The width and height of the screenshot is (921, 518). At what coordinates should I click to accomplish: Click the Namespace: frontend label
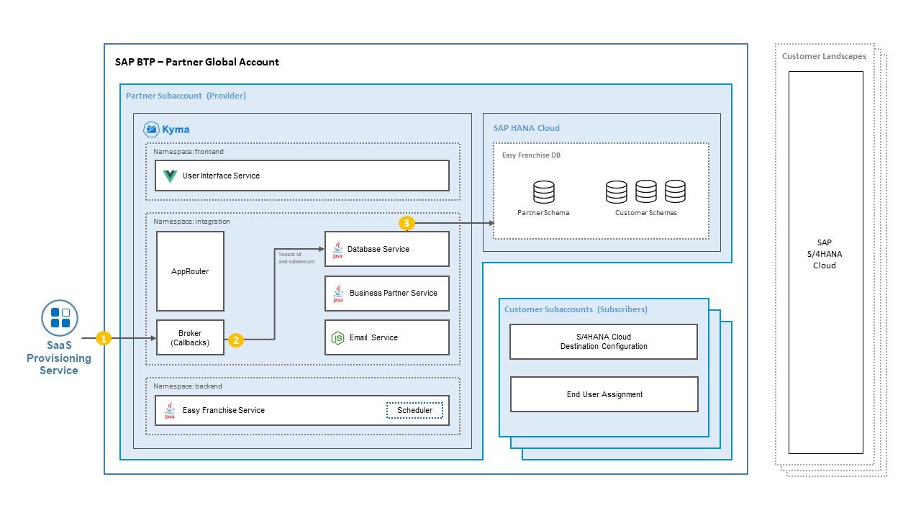189,152
